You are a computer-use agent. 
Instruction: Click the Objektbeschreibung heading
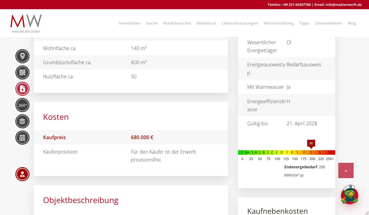[81, 200]
